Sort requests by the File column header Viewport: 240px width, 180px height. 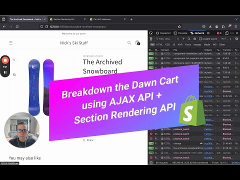coord(188,50)
